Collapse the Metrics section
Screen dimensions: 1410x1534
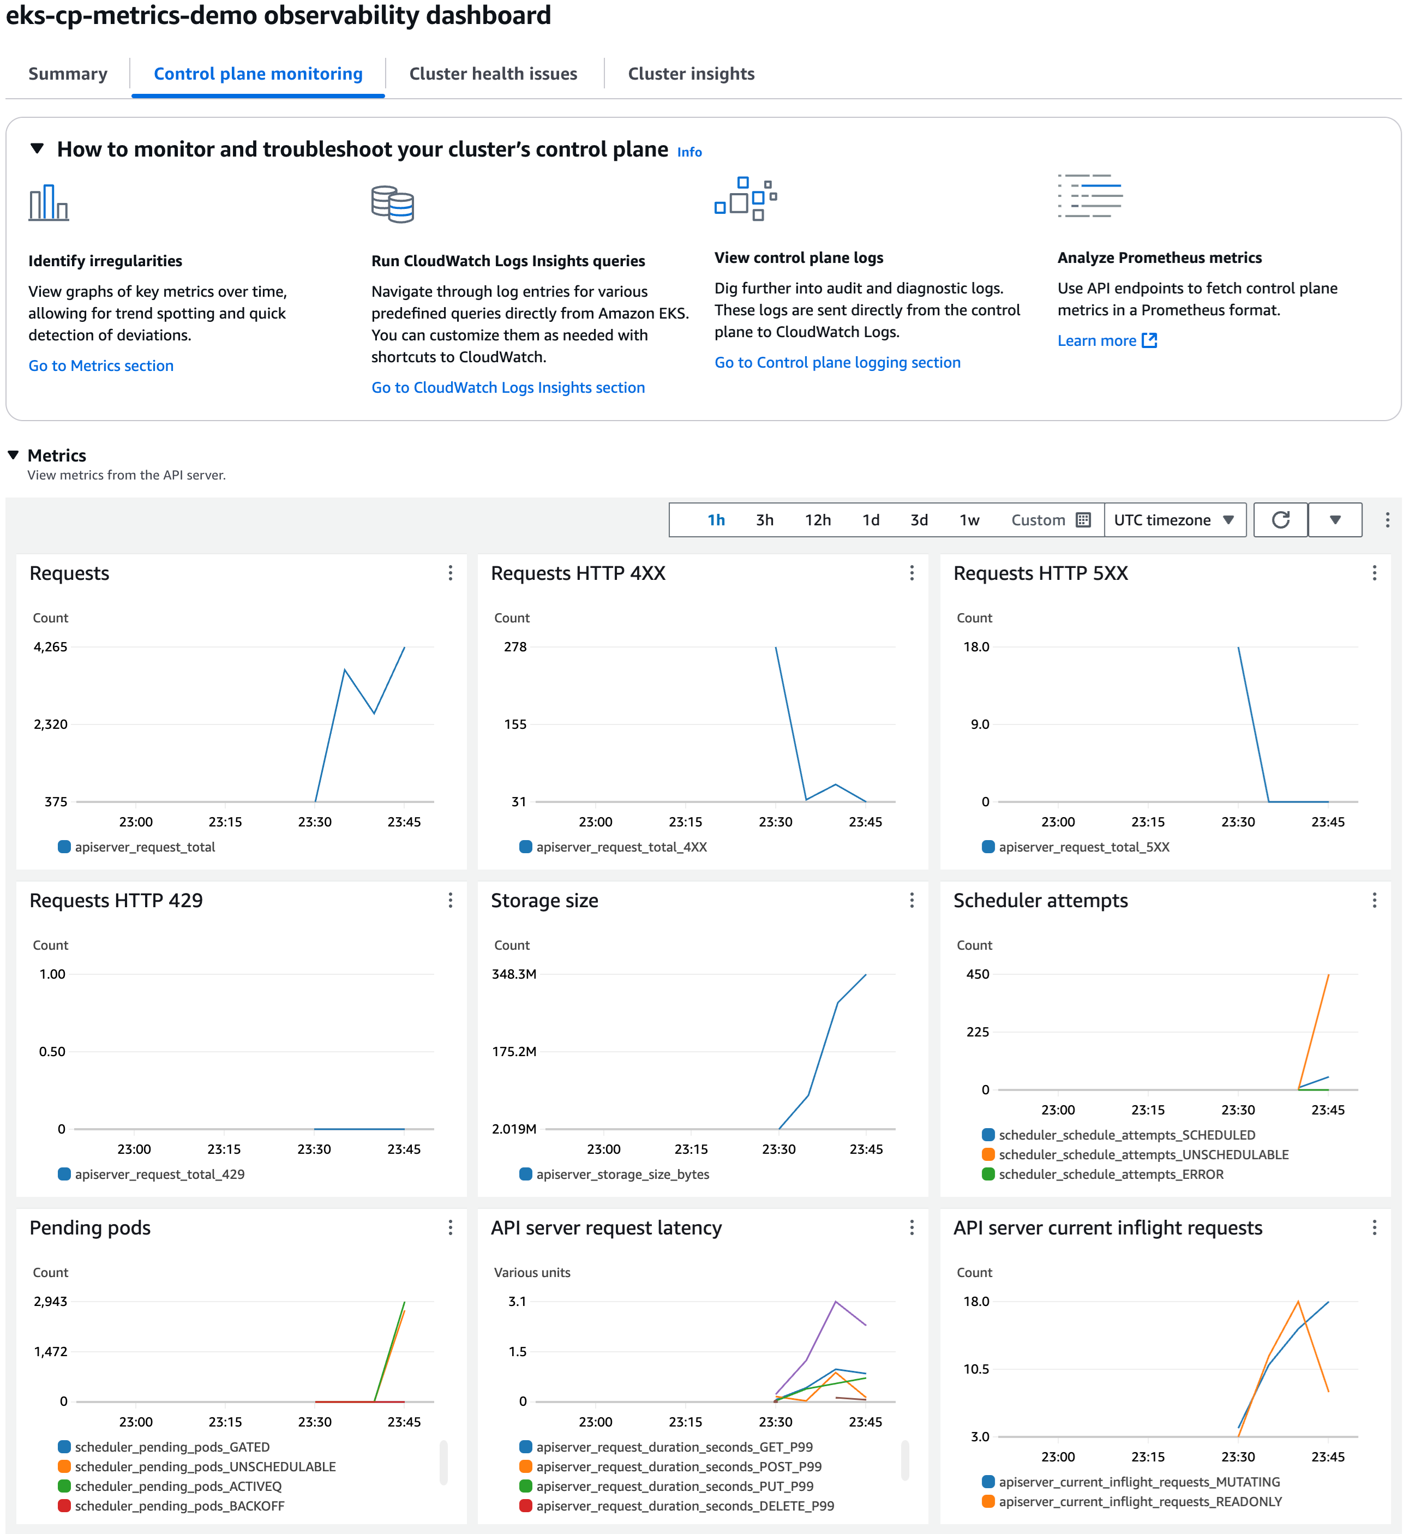pyautogui.click(x=14, y=455)
